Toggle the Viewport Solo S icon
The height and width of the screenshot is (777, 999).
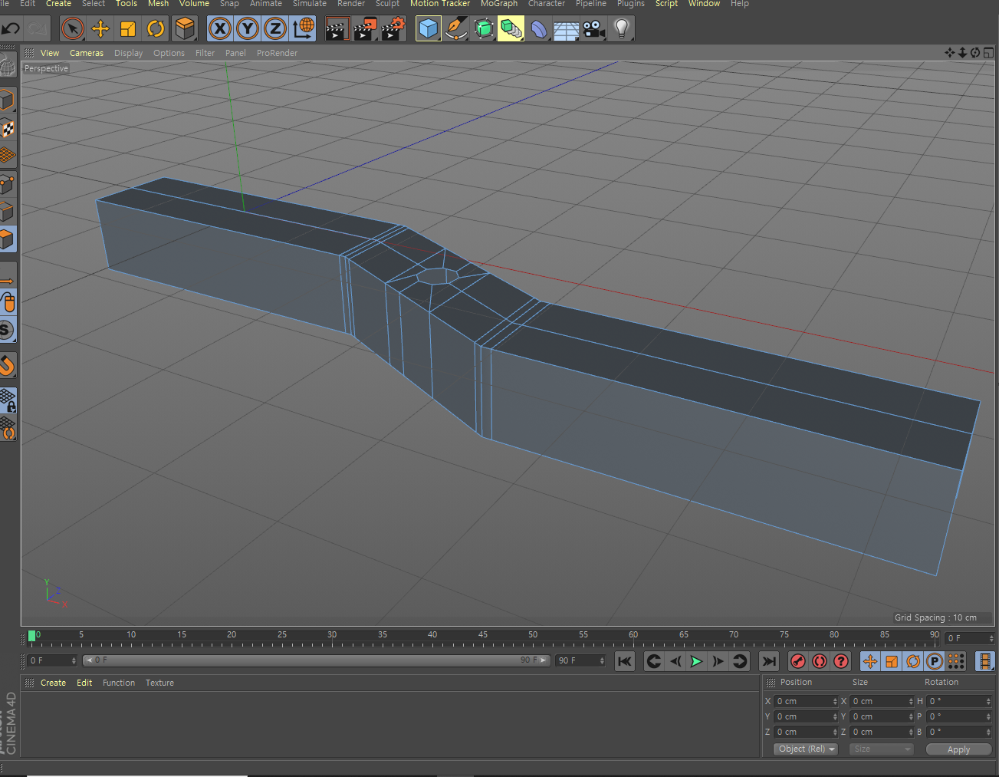pyautogui.click(x=7, y=331)
